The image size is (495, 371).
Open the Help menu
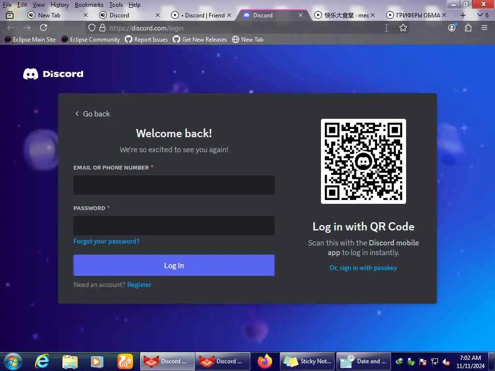134,5
